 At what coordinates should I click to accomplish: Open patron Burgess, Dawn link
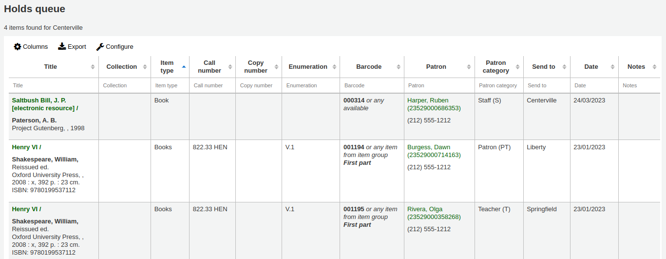click(429, 147)
